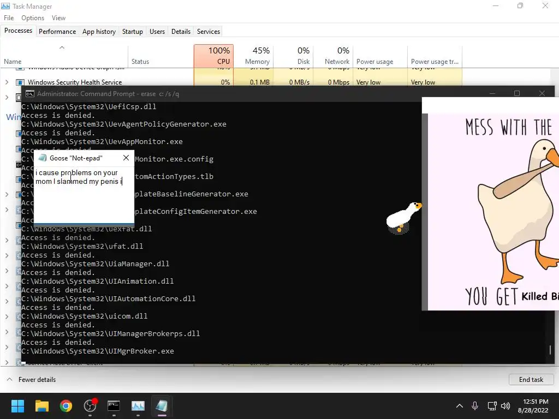This screenshot has height=419, width=559.
Task: Sort by the Power usage trend column header
Action: click(x=435, y=56)
